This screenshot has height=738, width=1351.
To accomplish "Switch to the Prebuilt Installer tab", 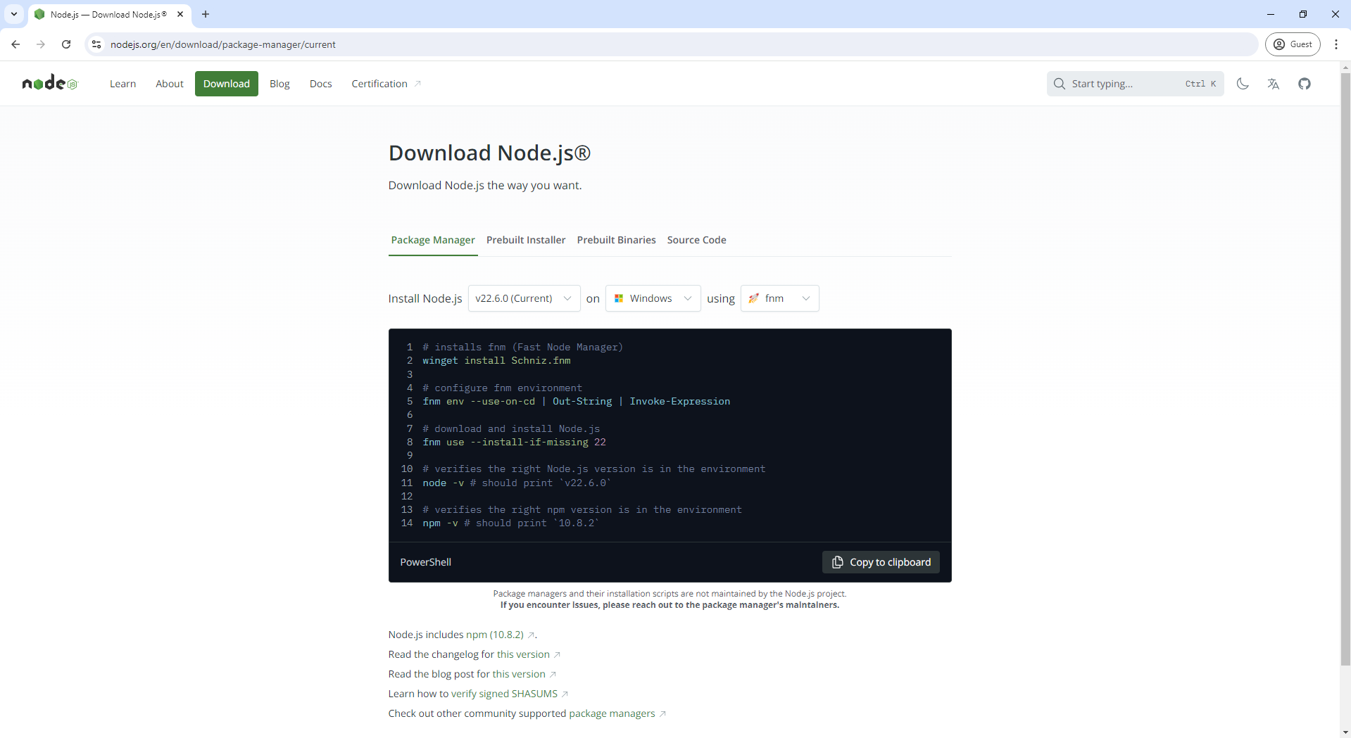I will (x=526, y=240).
